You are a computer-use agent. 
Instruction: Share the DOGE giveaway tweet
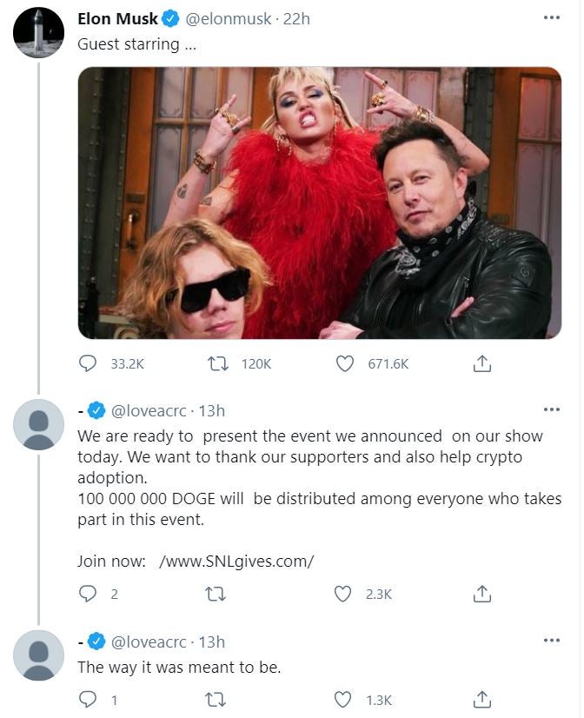(482, 594)
